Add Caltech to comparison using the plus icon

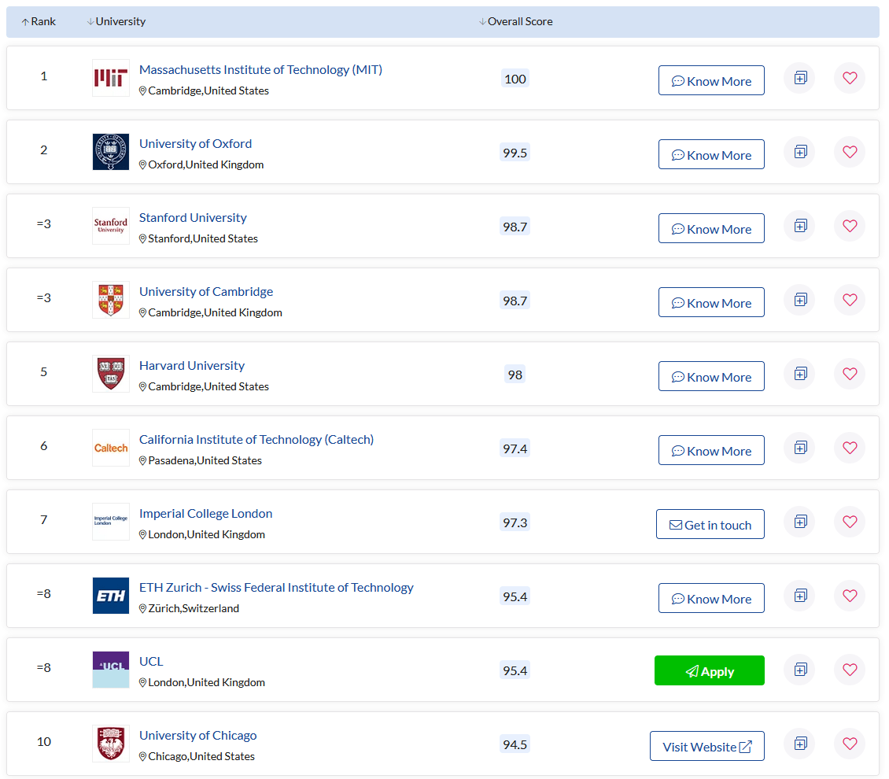point(800,448)
